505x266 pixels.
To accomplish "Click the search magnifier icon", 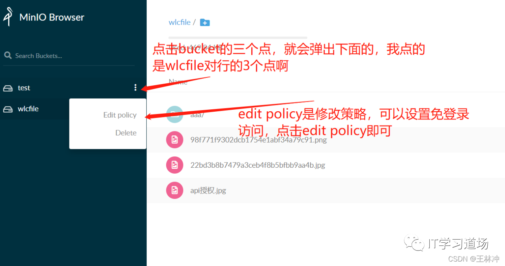I will tap(7, 55).
